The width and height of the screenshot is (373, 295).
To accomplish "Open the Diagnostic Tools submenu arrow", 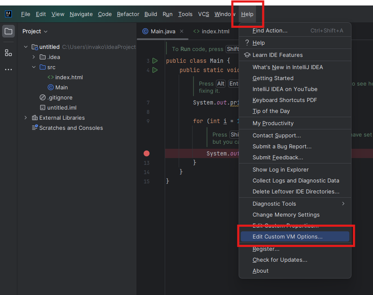I will pyautogui.click(x=343, y=204).
